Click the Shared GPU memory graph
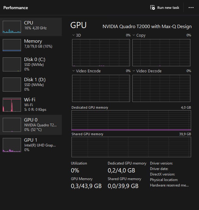This screenshot has height=210, width=199. (131, 147)
